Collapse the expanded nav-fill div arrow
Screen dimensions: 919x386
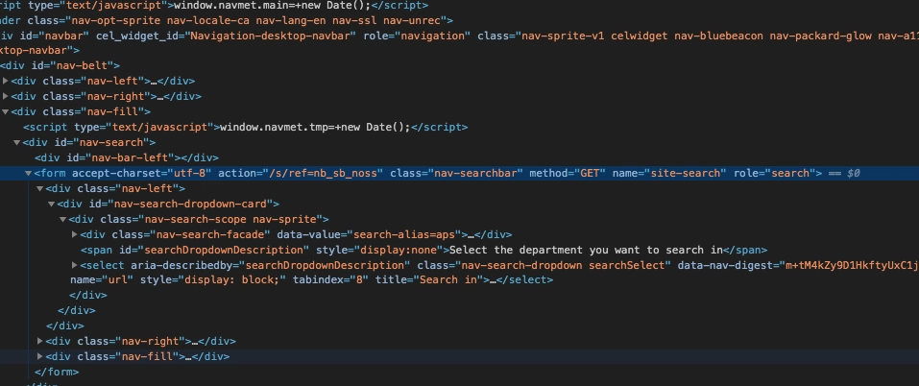point(7,111)
